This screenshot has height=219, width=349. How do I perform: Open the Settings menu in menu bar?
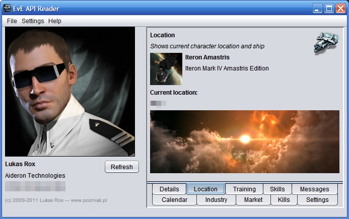point(33,21)
